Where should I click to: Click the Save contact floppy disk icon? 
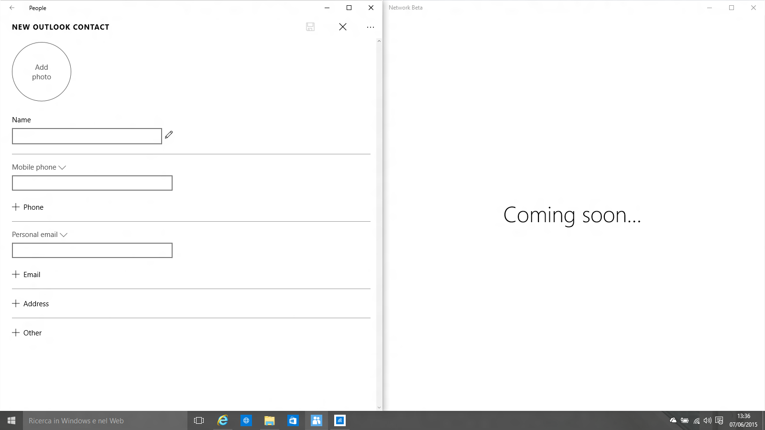point(310,27)
